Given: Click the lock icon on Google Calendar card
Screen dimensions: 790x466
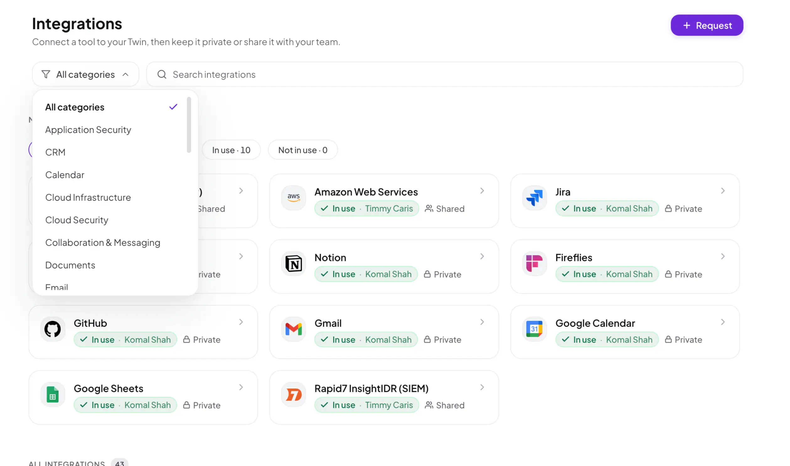Looking at the screenshot, I should [x=668, y=339].
